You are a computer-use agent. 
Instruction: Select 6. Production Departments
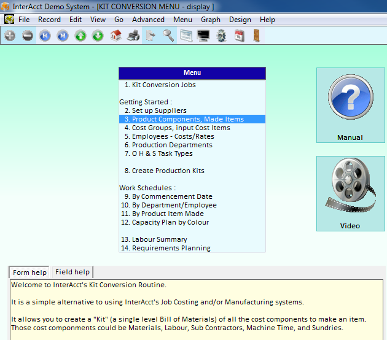coord(192,145)
